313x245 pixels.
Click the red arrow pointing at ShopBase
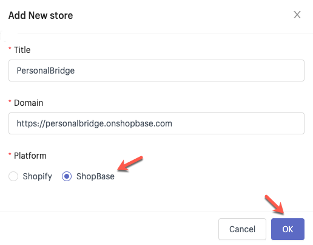tap(130, 164)
